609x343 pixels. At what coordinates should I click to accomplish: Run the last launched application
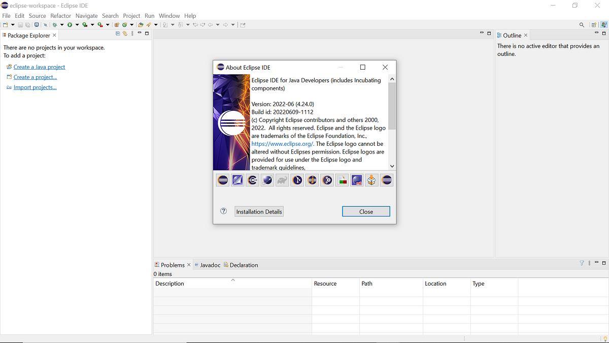[x=70, y=24]
